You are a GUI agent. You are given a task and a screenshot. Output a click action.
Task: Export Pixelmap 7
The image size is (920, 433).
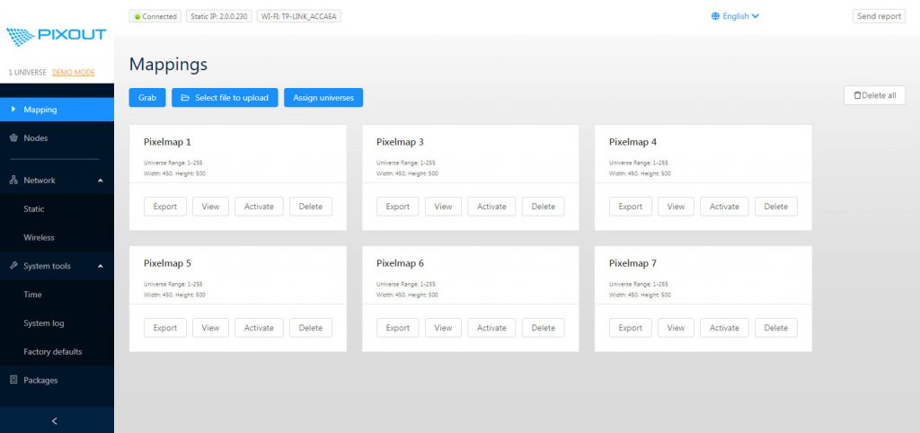630,328
